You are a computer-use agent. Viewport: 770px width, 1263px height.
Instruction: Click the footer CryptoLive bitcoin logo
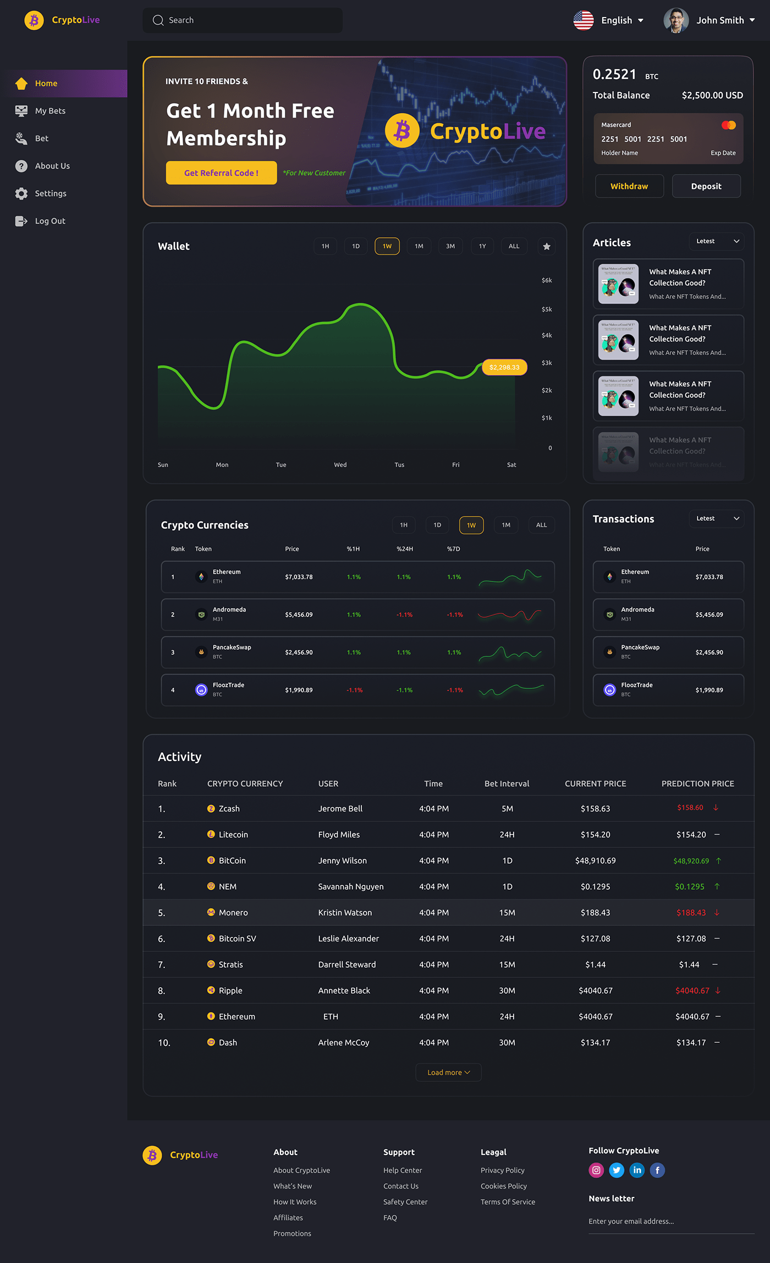(152, 1155)
